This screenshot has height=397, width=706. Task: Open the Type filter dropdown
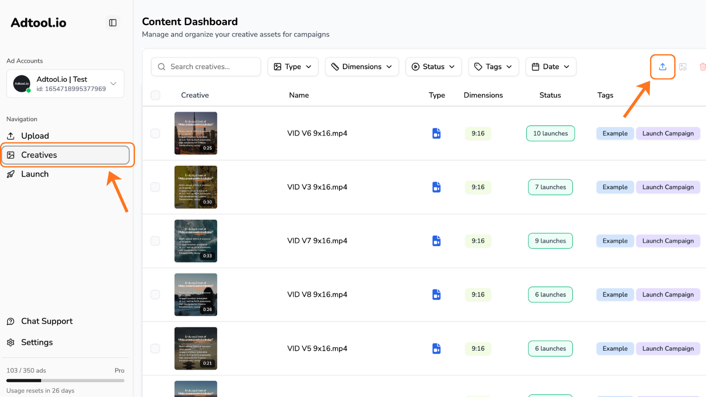click(x=293, y=67)
